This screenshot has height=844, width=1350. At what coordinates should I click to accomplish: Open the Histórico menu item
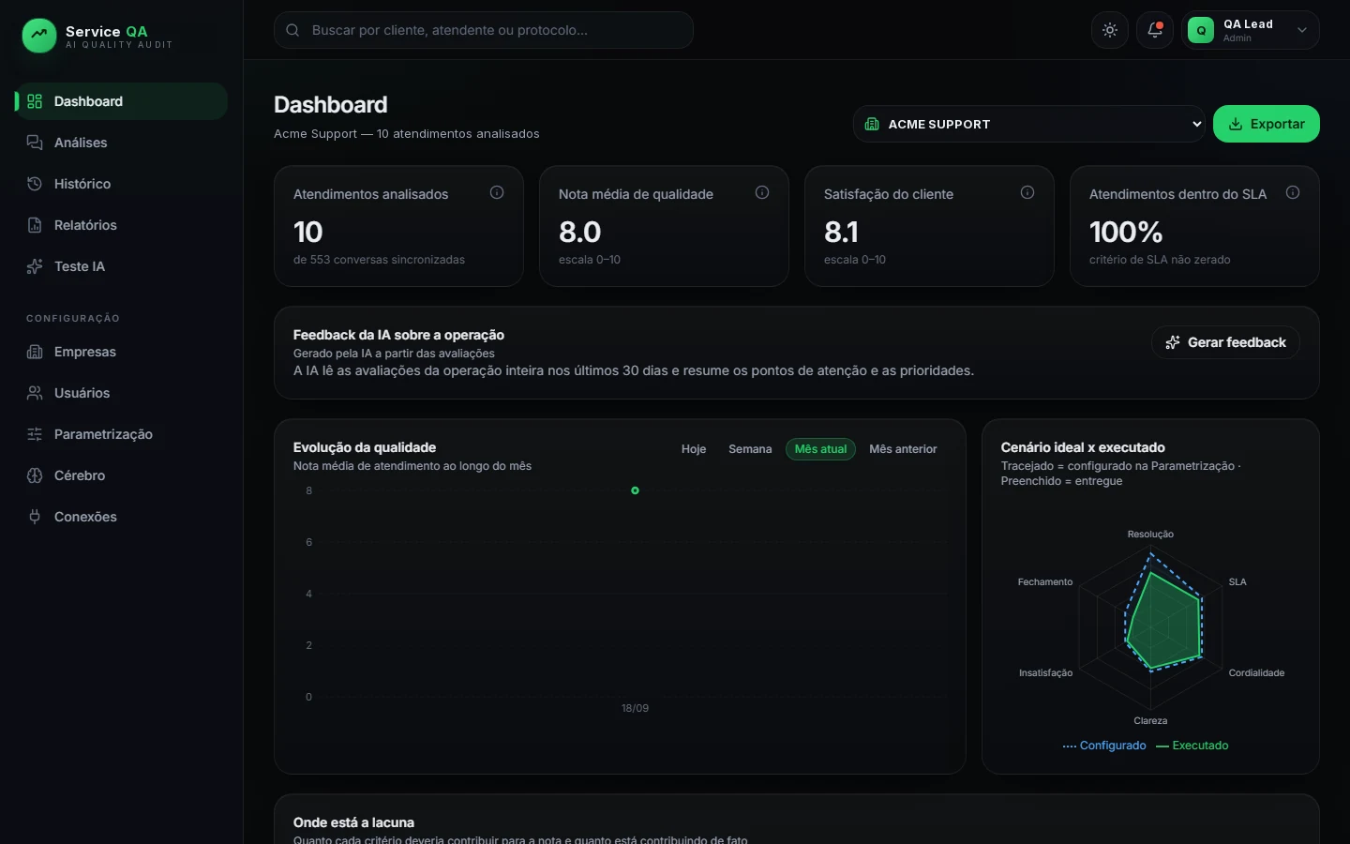[x=121, y=184]
